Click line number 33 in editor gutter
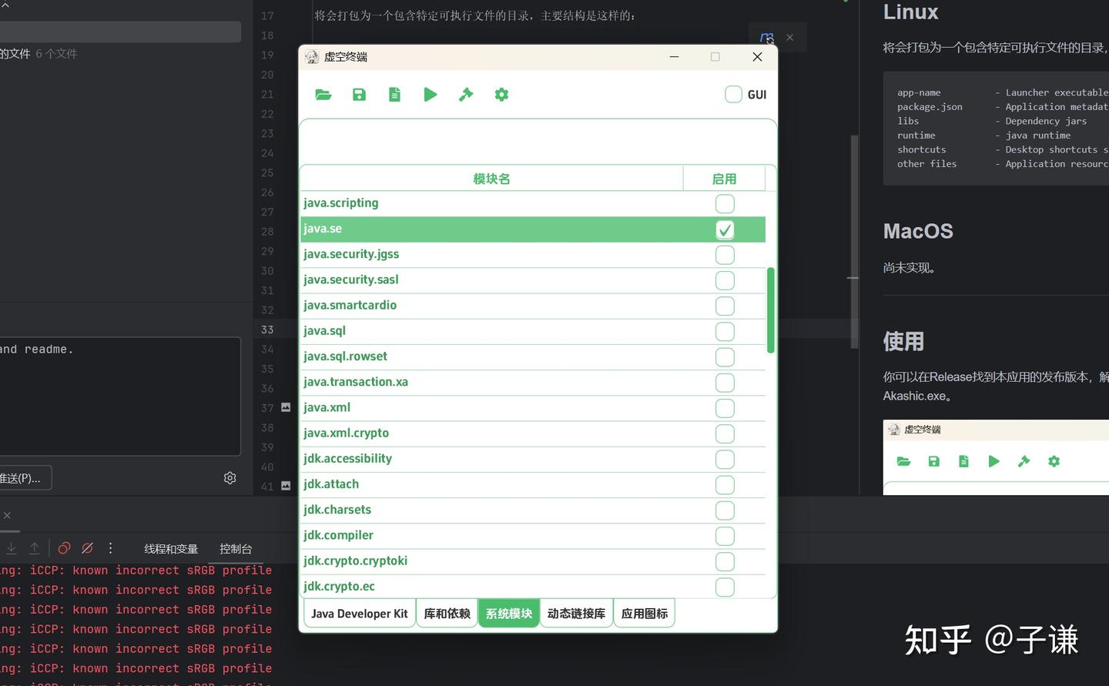 [267, 330]
